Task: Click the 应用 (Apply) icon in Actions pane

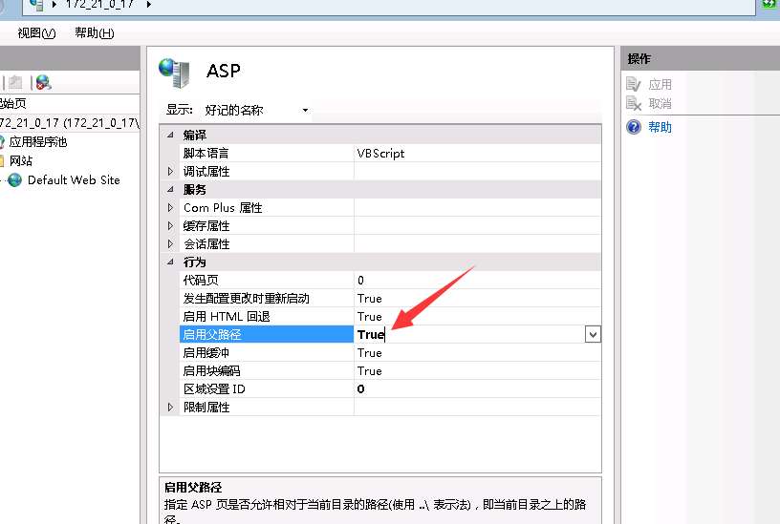Action: (633, 85)
